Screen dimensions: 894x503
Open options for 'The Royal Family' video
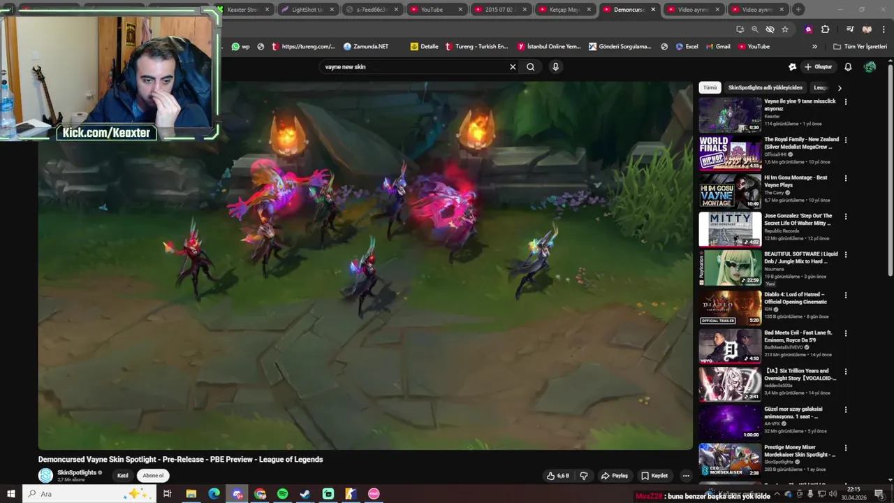[x=846, y=140]
